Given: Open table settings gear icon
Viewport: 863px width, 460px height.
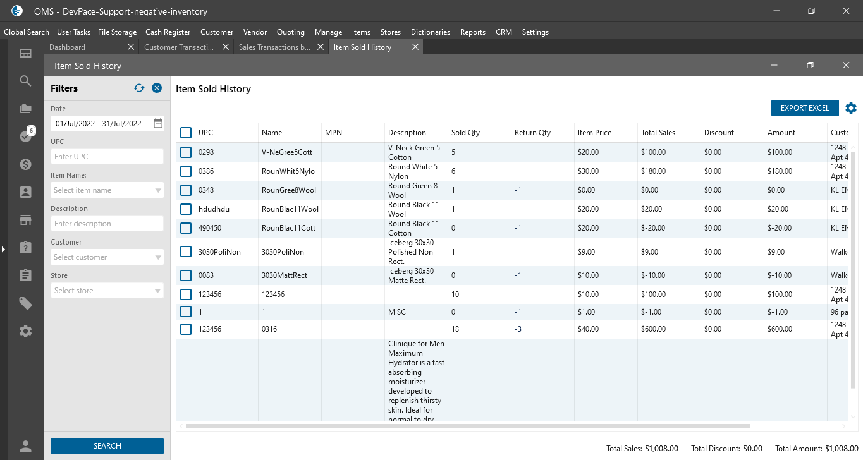Looking at the screenshot, I should 851,108.
